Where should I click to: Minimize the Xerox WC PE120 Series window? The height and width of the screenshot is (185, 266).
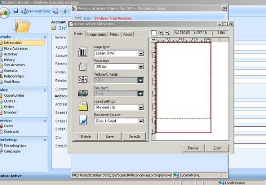pos(220,24)
